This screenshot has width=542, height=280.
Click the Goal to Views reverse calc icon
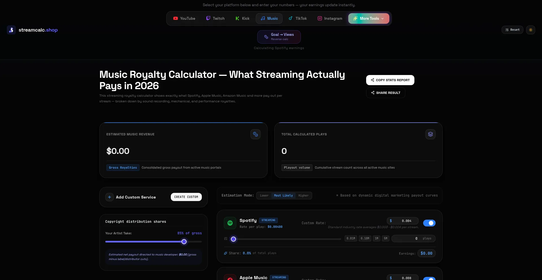pos(266,37)
